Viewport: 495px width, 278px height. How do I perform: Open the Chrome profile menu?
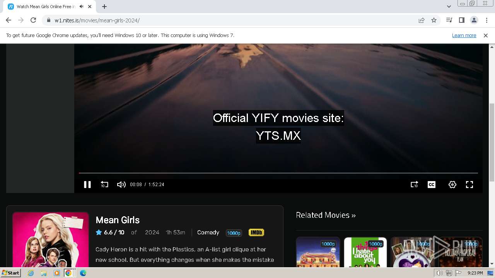474,20
